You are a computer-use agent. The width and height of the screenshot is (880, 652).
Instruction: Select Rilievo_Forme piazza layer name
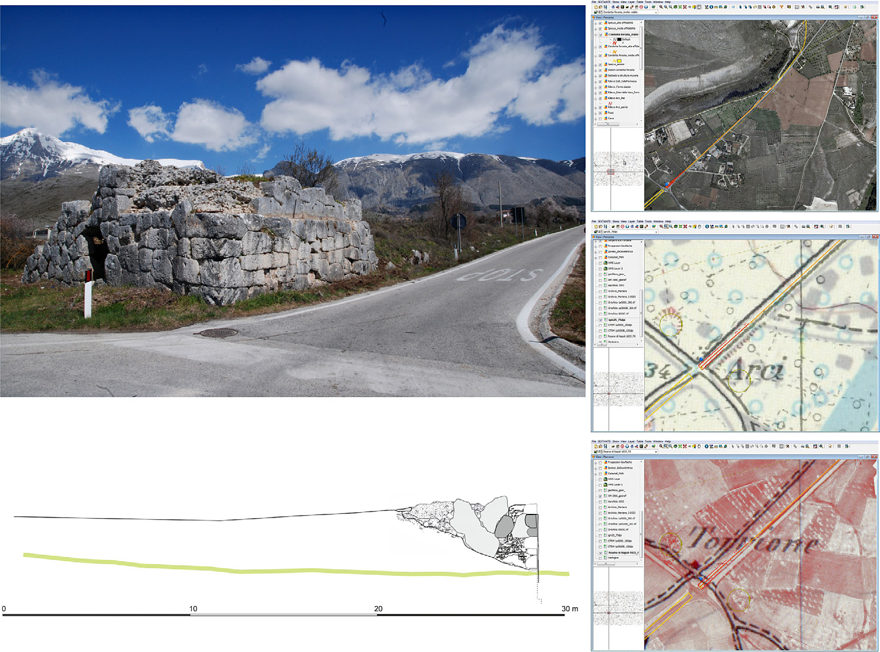(619, 87)
